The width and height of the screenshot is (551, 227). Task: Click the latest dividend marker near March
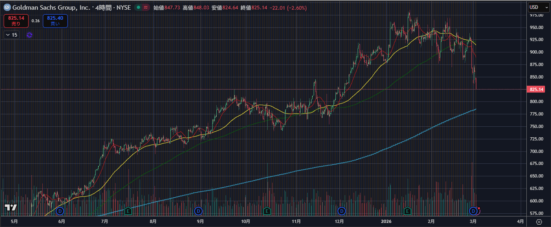click(x=473, y=211)
